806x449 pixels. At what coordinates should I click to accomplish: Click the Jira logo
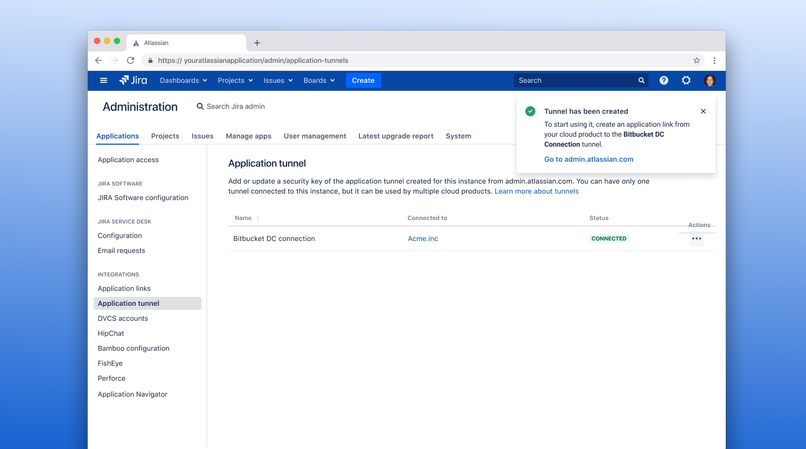(x=133, y=80)
